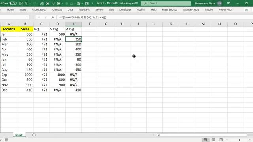
Task: Open the Data ribbon tab
Action: [70, 9]
